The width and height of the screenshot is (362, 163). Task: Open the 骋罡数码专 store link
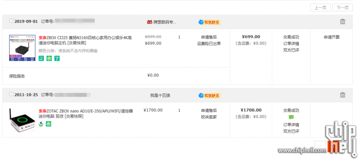click(165, 22)
